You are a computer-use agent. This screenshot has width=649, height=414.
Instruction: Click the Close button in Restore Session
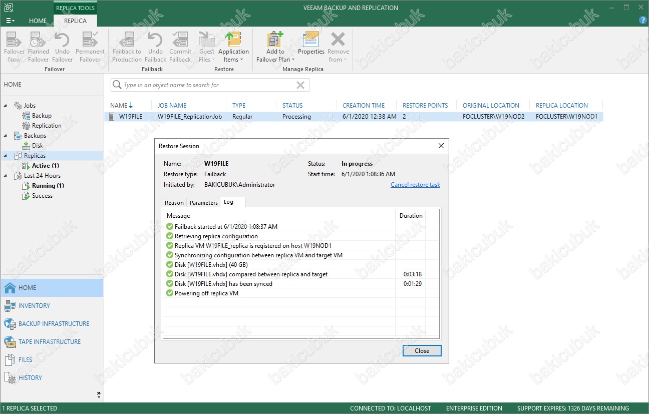coord(422,351)
